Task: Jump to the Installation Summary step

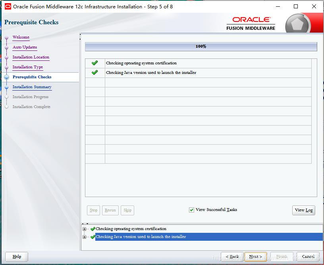Action: [32, 87]
